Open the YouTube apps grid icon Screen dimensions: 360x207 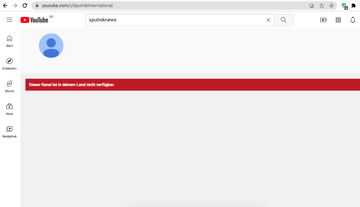(x=338, y=20)
